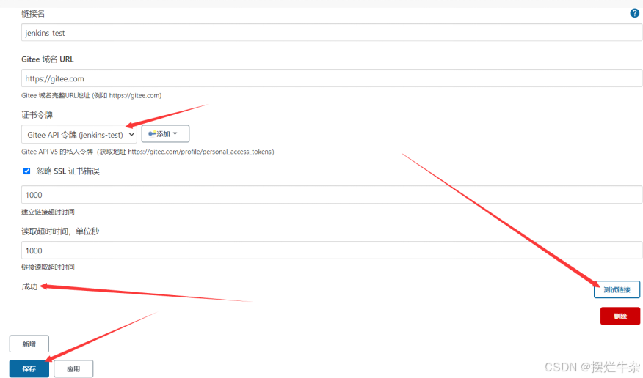Select the personal_access_tokens hint text
Image resolution: width=643 pixels, height=378 pixels.
[148, 152]
